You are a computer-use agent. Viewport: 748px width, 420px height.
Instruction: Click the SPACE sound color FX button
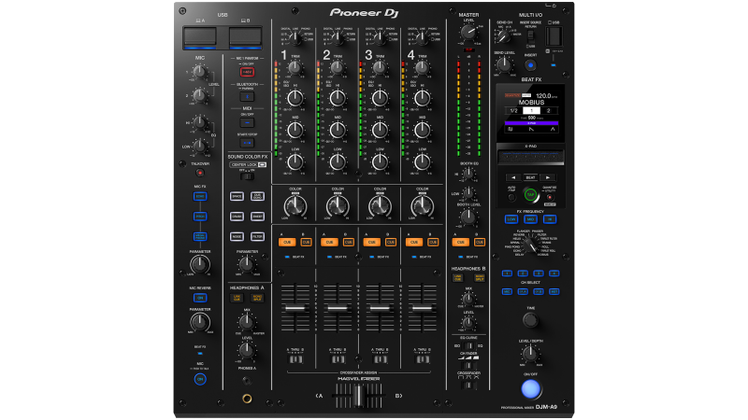click(237, 196)
